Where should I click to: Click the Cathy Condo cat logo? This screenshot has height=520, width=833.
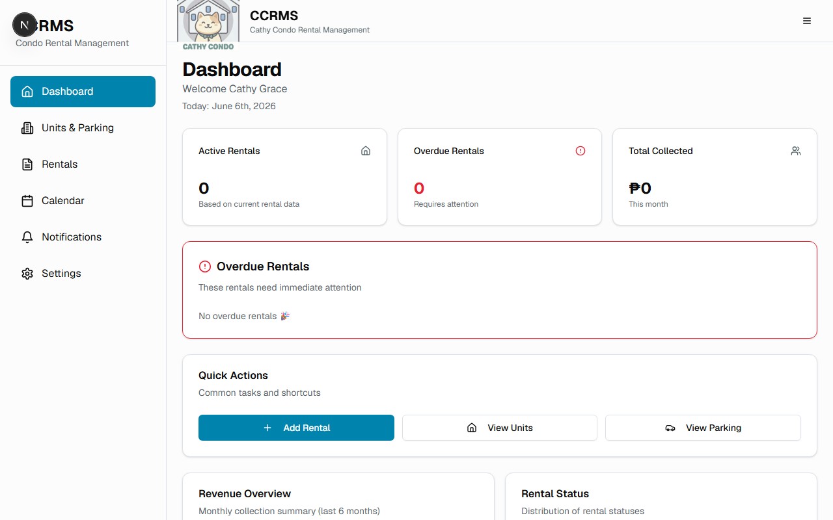[x=208, y=25]
